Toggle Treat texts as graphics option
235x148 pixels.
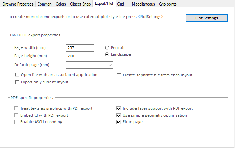(16, 108)
